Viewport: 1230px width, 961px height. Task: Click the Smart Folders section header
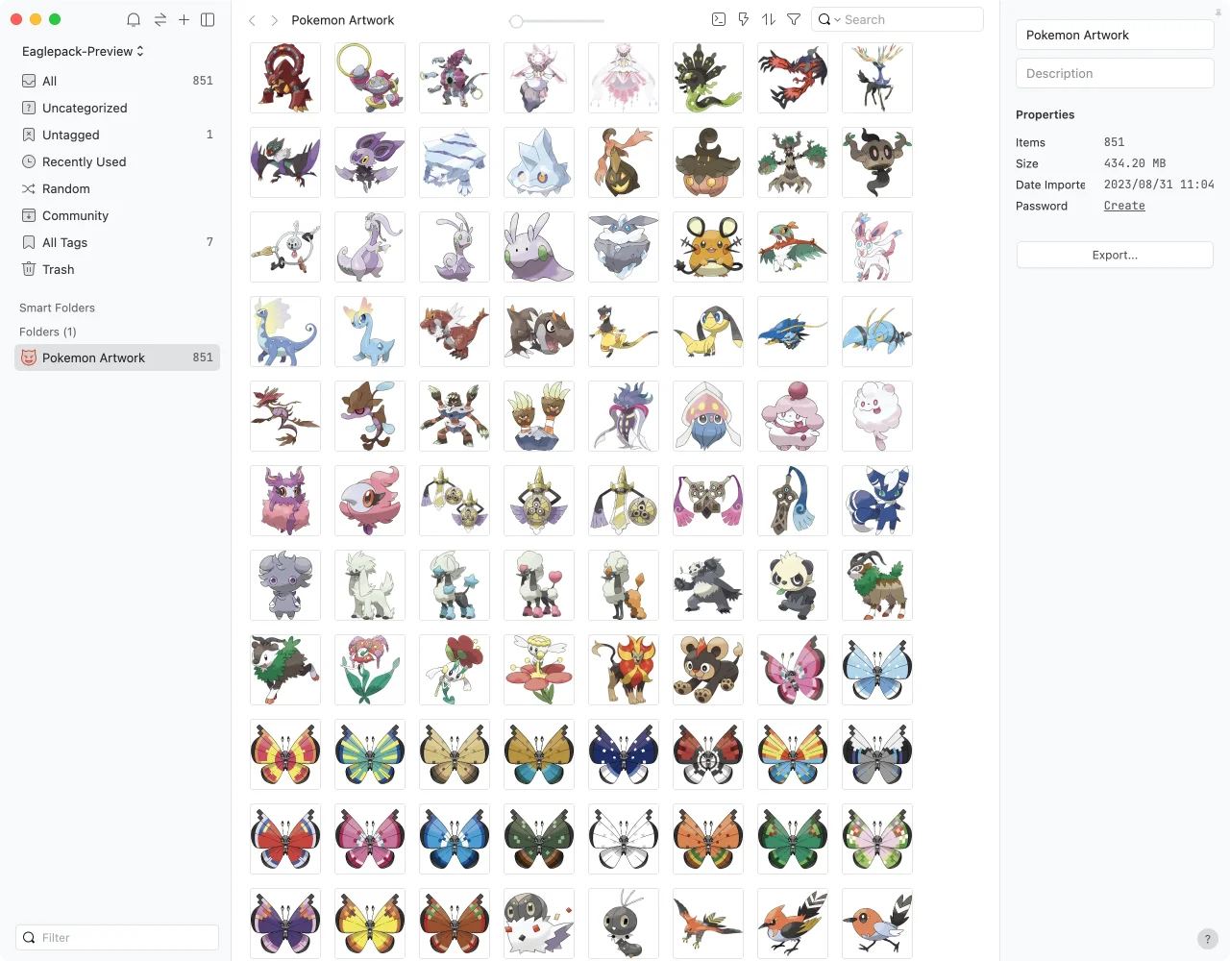57,308
